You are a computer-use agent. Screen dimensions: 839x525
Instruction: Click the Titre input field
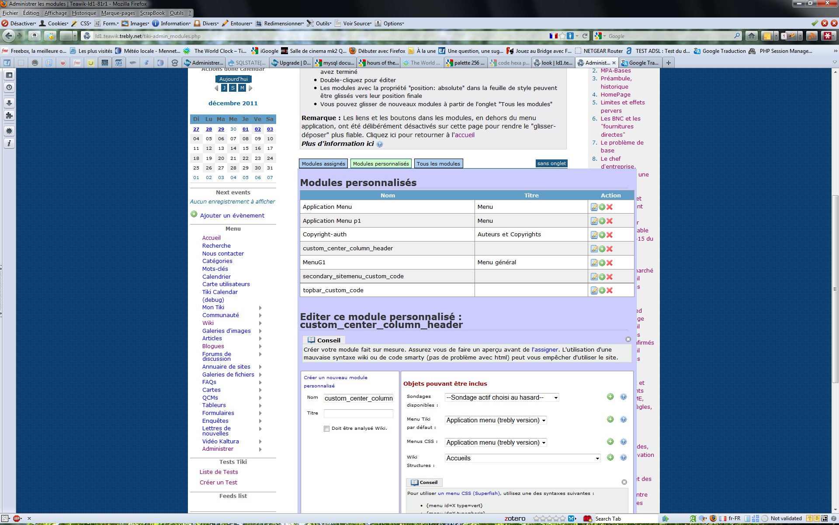tap(358, 414)
